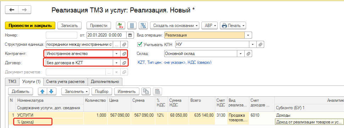The width and height of the screenshot is (344, 128).
Task: Click Добавить button
Action: [x=21, y=91]
